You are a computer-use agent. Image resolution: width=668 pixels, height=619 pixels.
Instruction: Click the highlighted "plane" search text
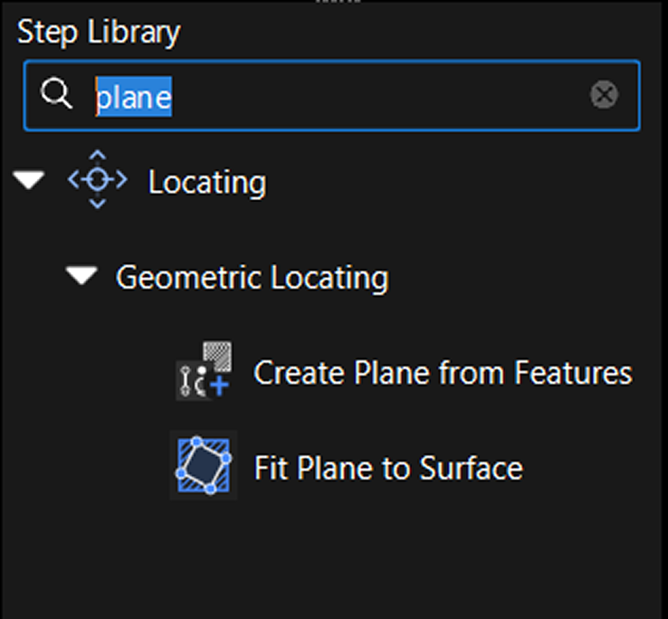pyautogui.click(x=134, y=96)
